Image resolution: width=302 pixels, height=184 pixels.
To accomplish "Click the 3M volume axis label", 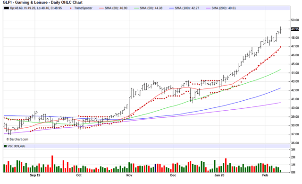I will pyautogui.click(x=293, y=149).
